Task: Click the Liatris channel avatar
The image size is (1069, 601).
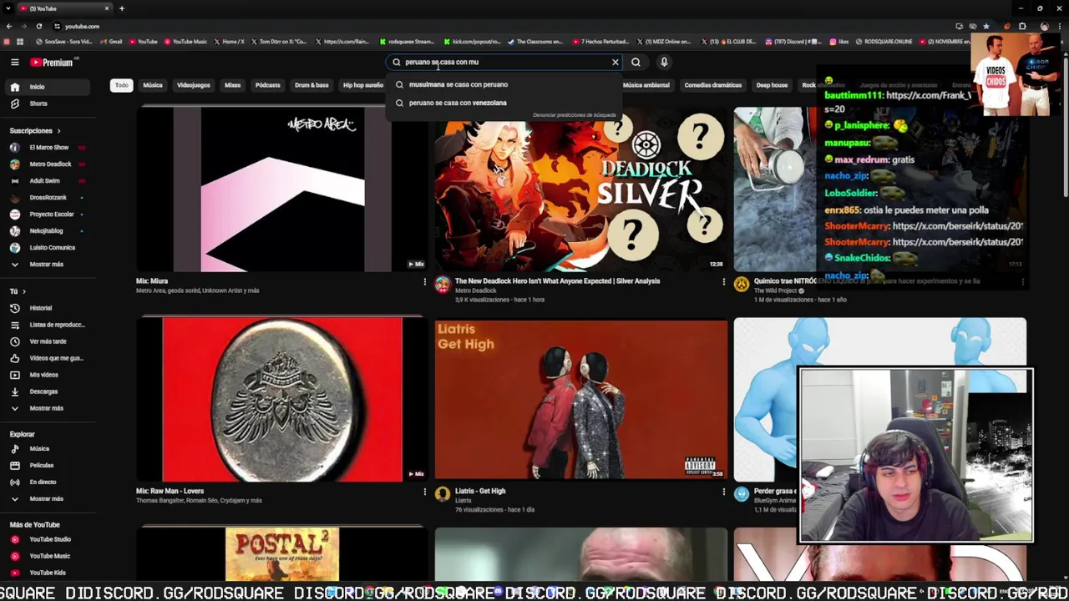Action: [443, 494]
